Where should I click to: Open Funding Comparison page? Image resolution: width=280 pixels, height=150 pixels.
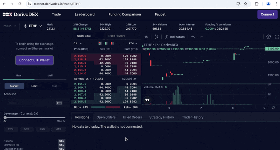pos(125,14)
